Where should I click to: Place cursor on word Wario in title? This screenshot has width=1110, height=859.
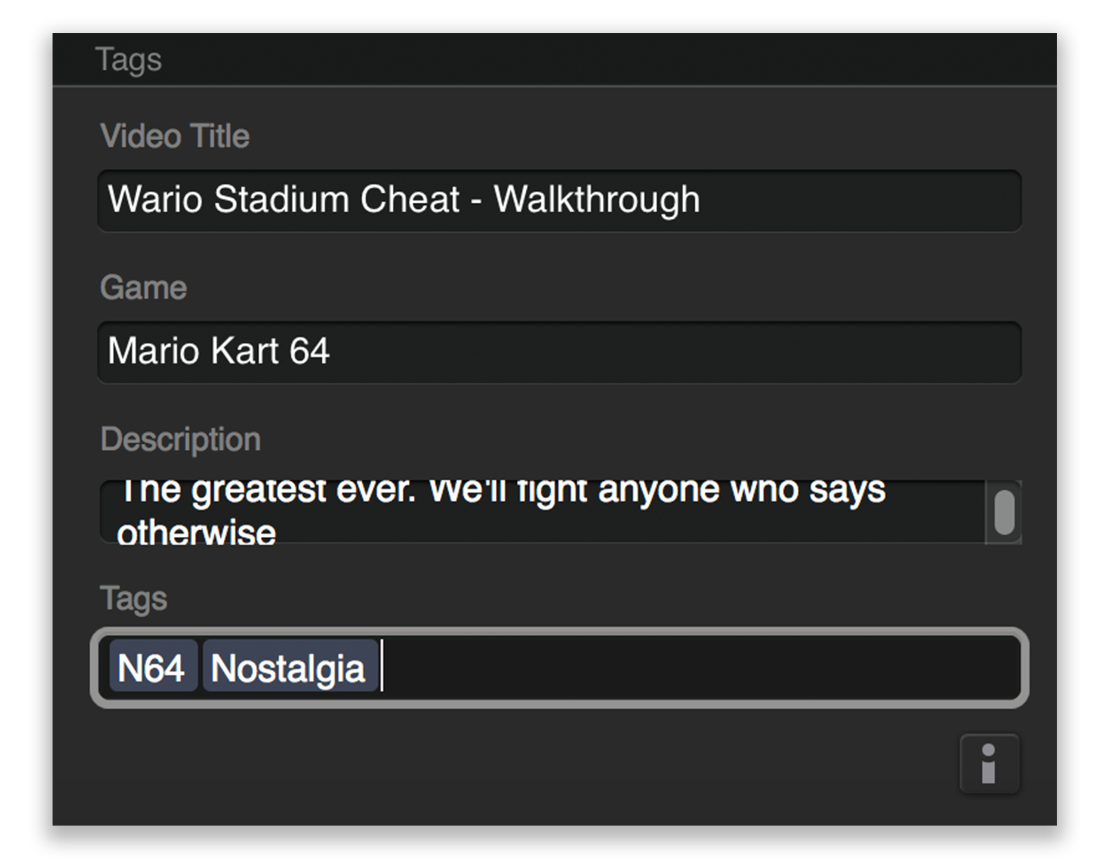click(x=155, y=199)
